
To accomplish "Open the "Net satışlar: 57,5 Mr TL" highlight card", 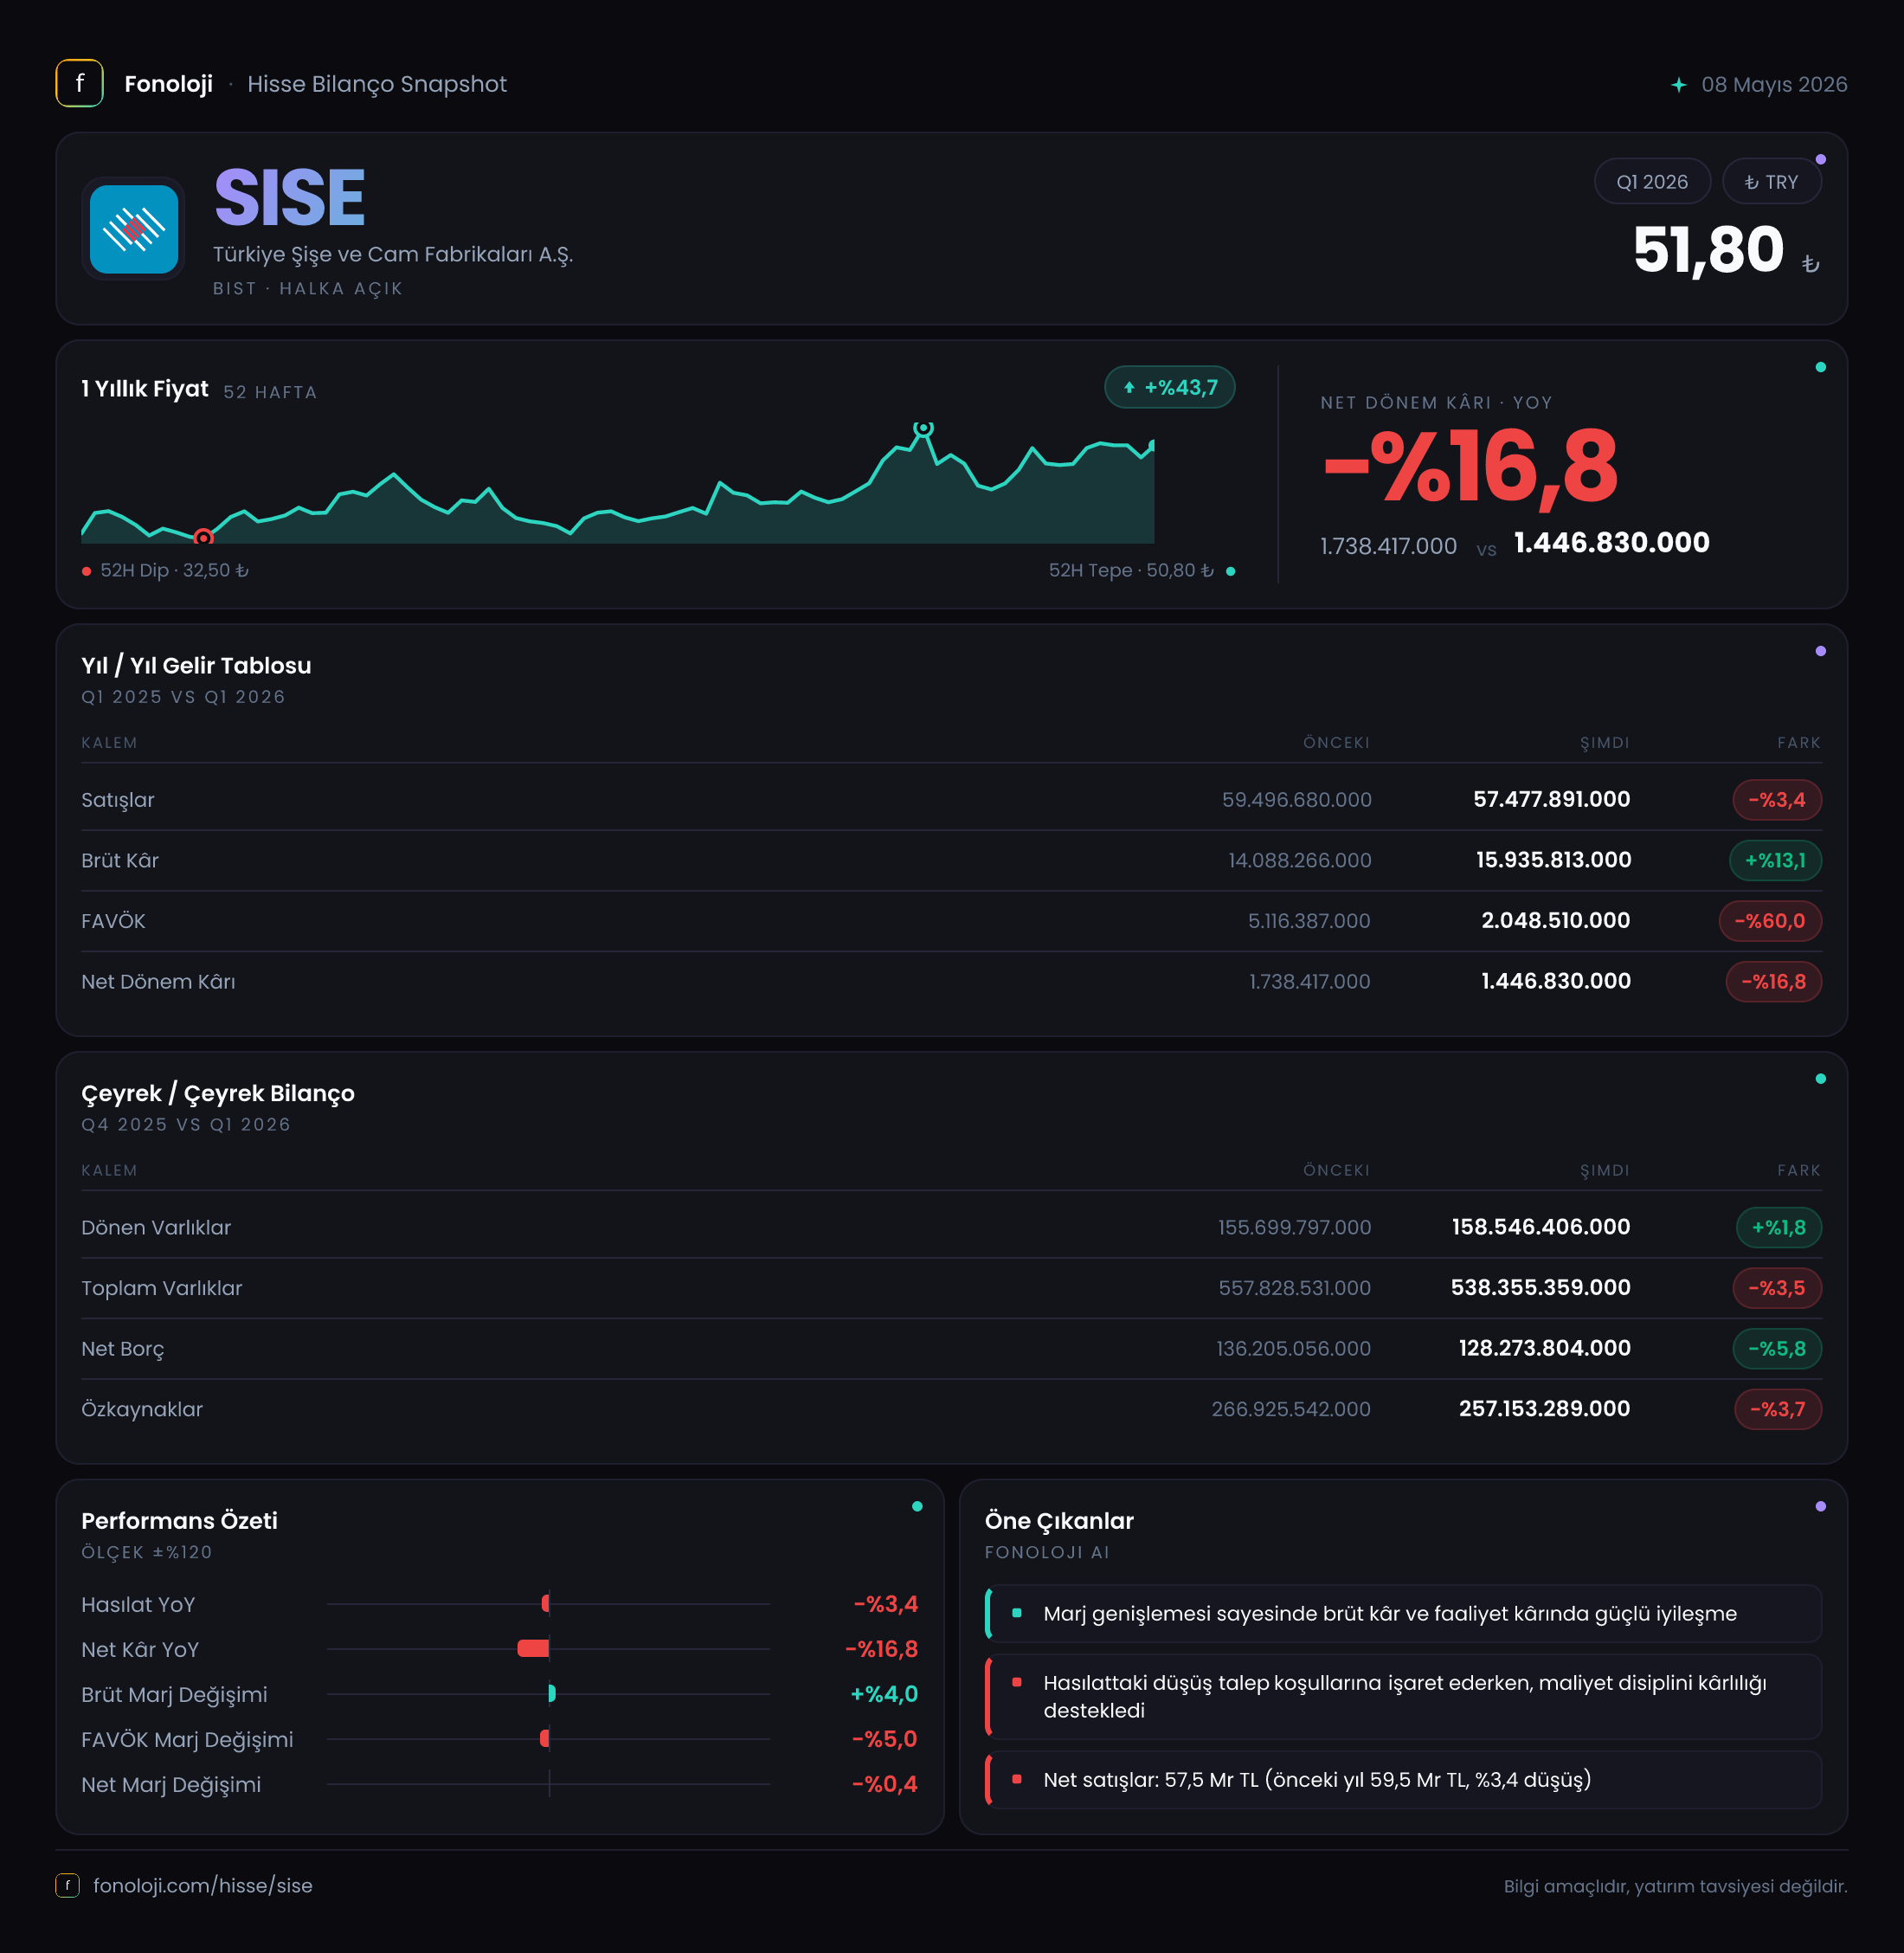I will point(1403,1780).
